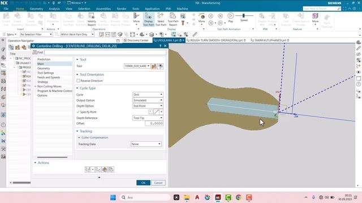Viewport: 362px width, 203px height.
Task: Adjust the animation Speed slider
Action: pos(244,15)
